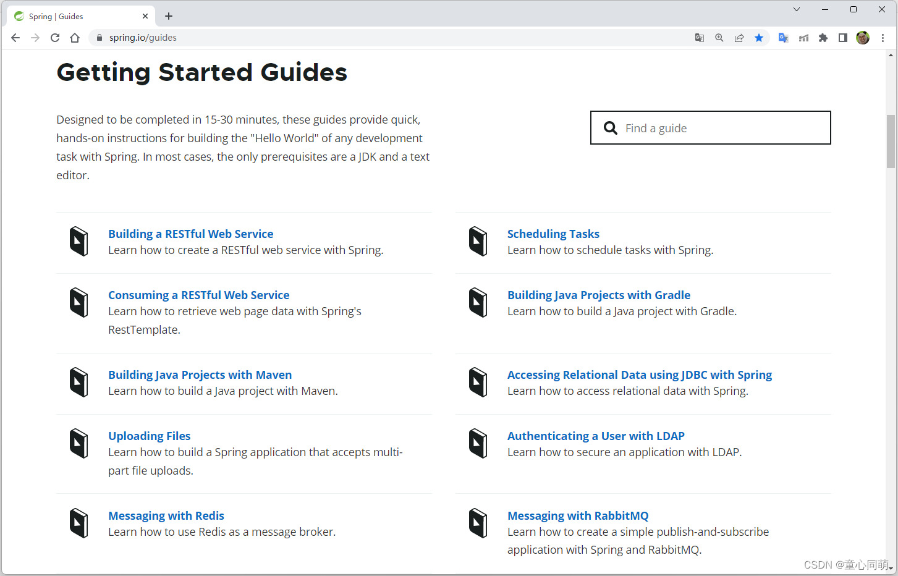Open the Google Translate extension icon
This screenshot has height=576, width=898.
(783, 38)
